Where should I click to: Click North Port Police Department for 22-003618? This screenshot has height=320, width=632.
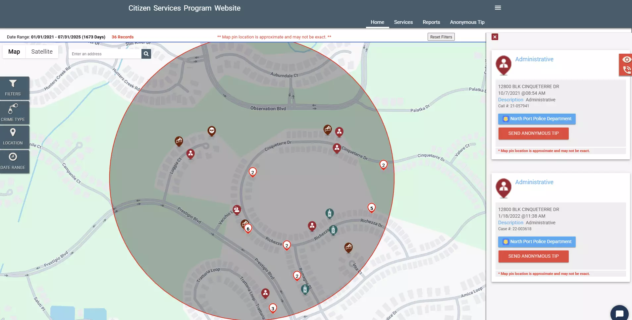(x=537, y=242)
